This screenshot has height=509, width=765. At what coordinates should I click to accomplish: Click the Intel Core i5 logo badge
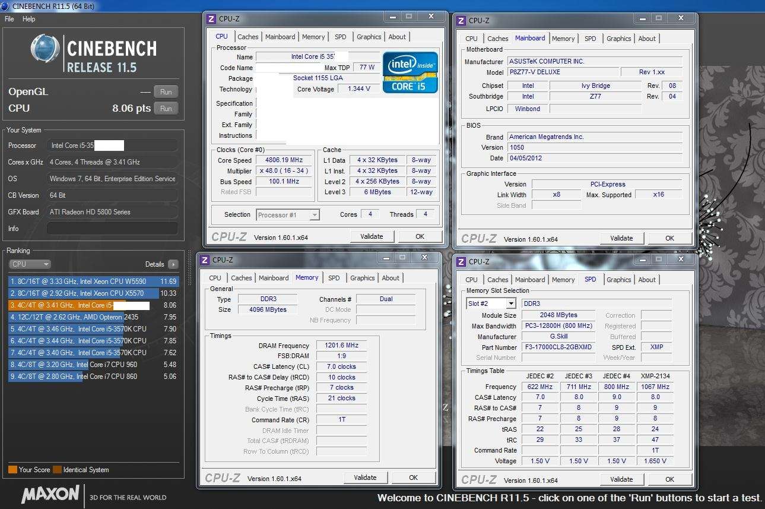[x=410, y=72]
